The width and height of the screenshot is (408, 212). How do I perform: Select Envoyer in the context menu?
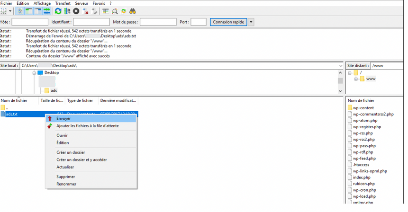(63, 119)
